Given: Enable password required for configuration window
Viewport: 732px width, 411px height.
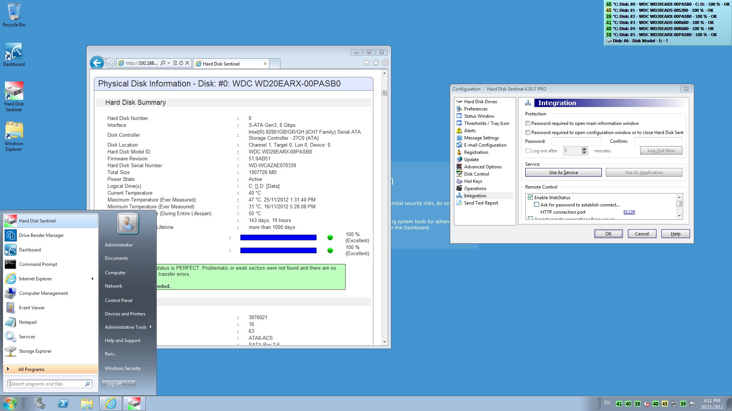Looking at the screenshot, I should pos(528,133).
